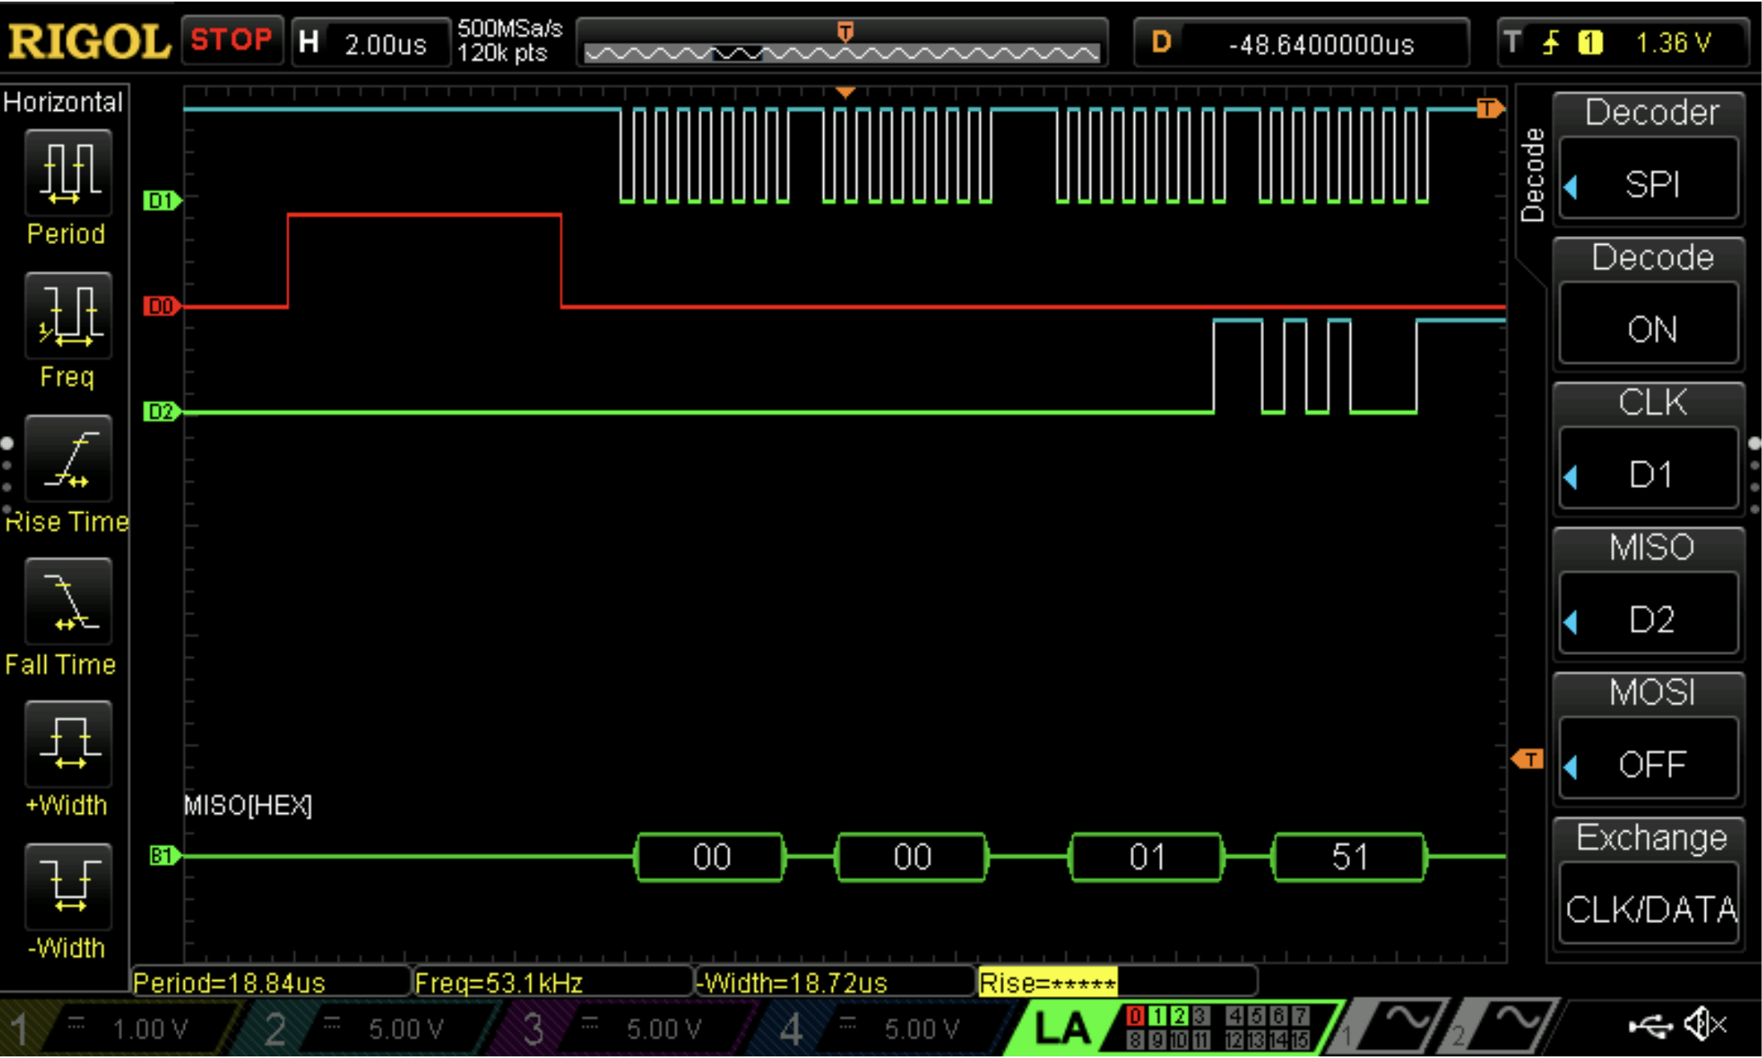This screenshot has width=1762, height=1058.
Task: Click the Rise Time measurement icon
Action: (x=69, y=458)
